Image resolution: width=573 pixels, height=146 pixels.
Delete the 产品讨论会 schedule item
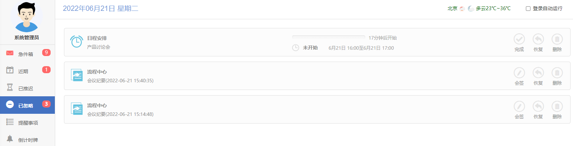coord(557,39)
